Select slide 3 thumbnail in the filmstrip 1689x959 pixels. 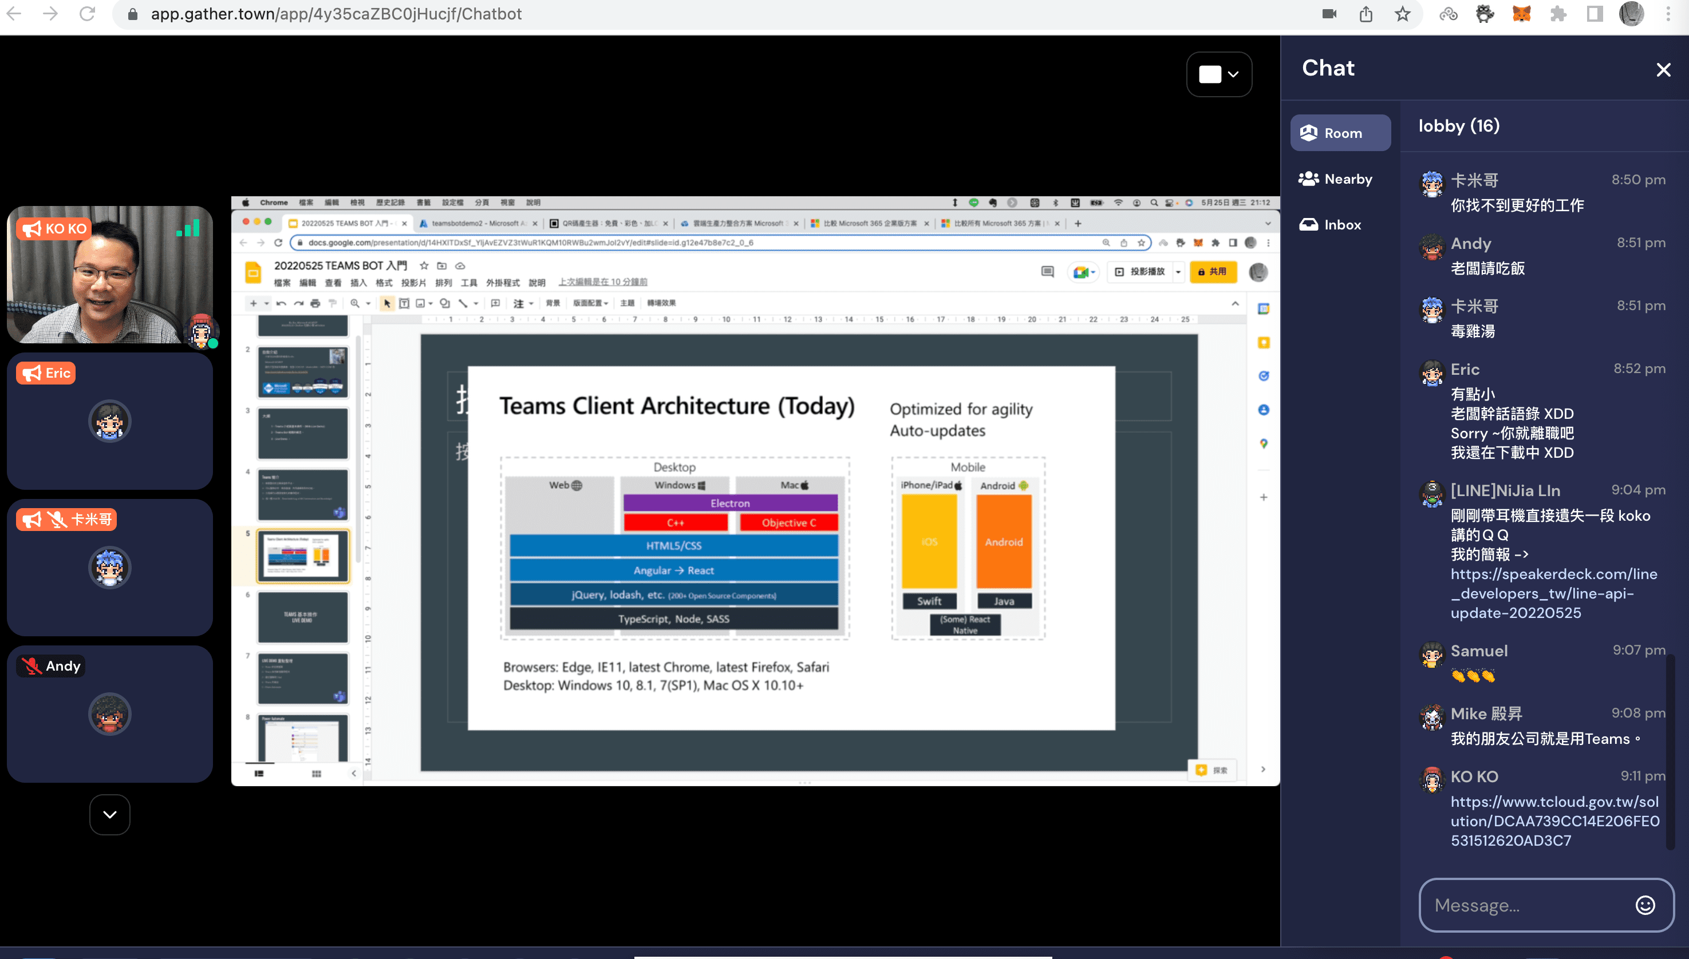pos(302,433)
